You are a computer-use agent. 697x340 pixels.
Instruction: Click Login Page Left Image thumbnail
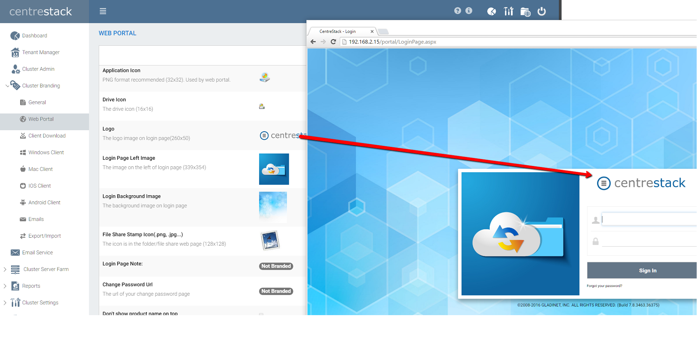[x=274, y=169]
